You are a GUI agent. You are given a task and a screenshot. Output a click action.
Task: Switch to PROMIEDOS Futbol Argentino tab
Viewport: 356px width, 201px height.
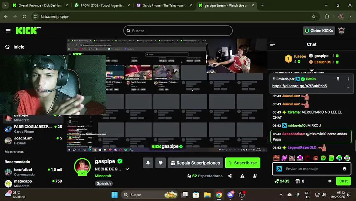[x=102, y=5]
